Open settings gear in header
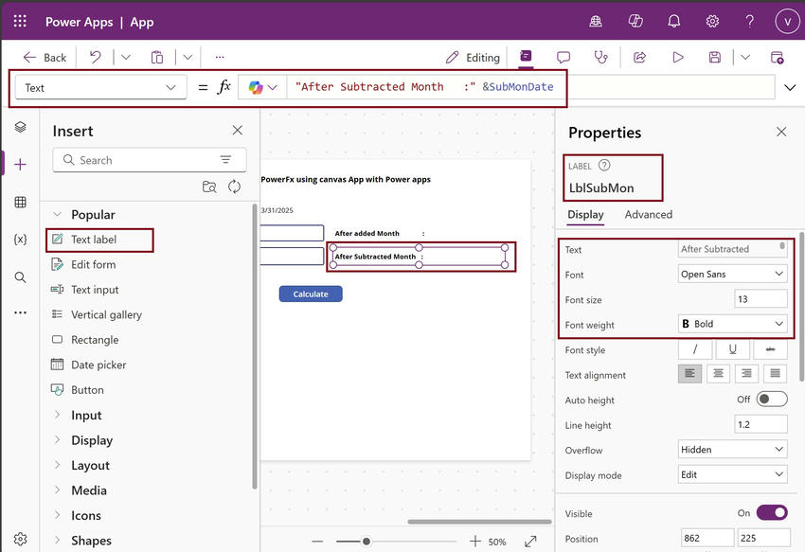Screen dimensions: 805x552 tap(712, 21)
